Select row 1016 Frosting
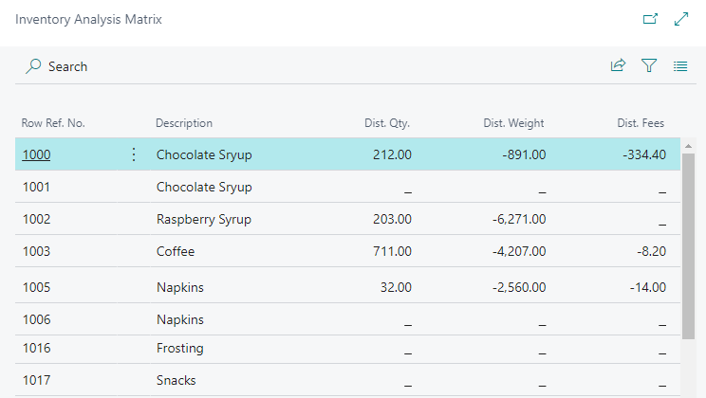 (179, 348)
